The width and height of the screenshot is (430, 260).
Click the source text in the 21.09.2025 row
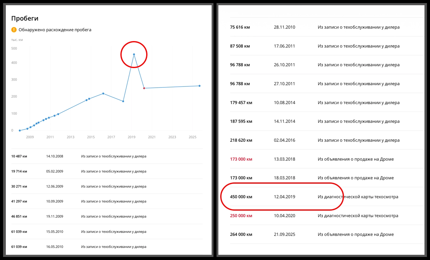point(355,235)
